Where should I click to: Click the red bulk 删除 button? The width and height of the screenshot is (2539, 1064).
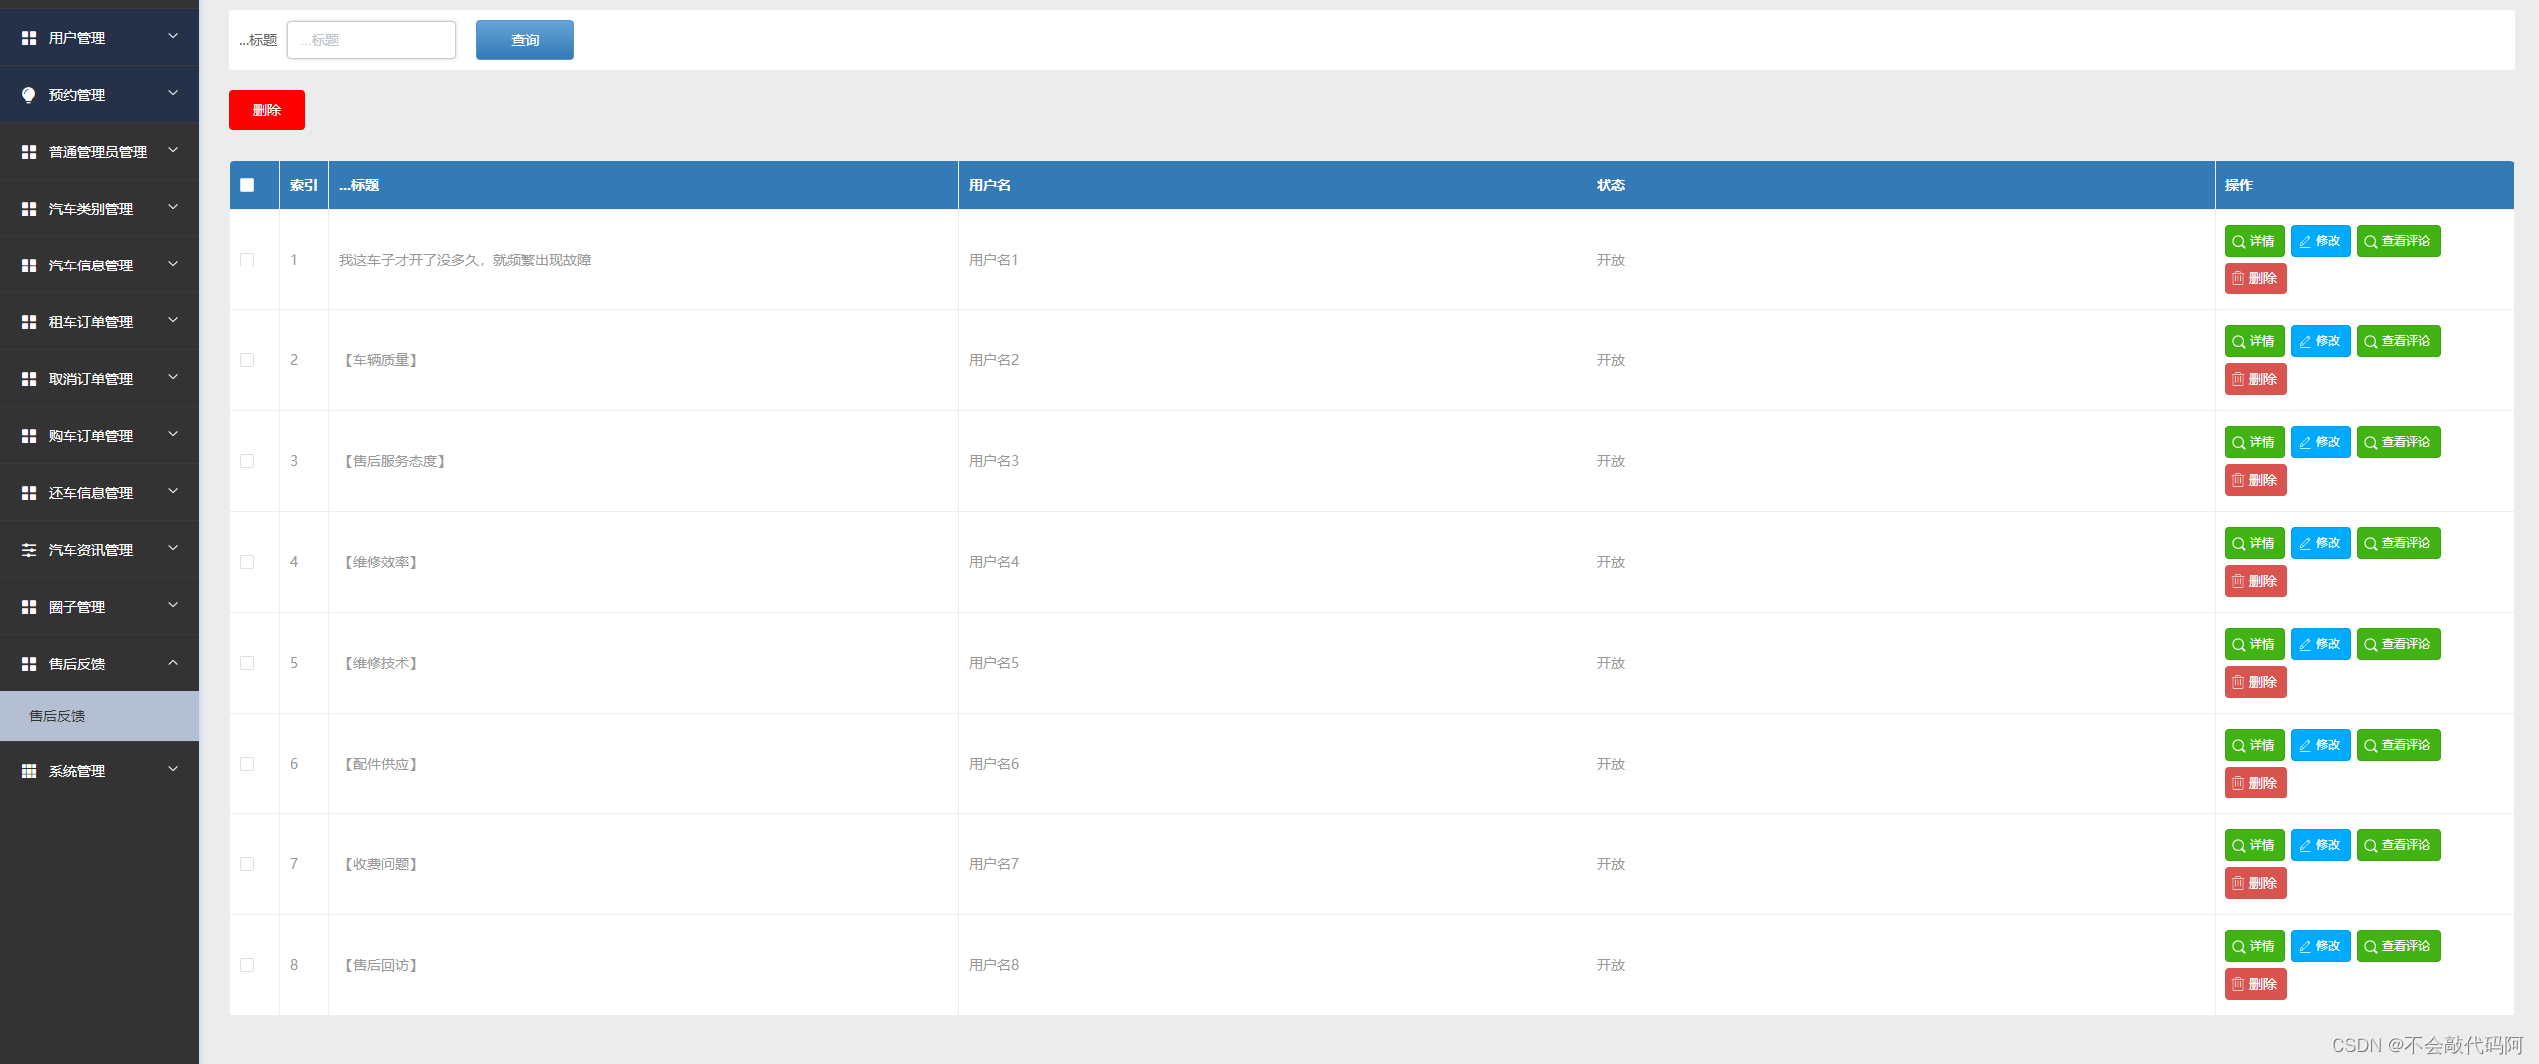pos(267,110)
